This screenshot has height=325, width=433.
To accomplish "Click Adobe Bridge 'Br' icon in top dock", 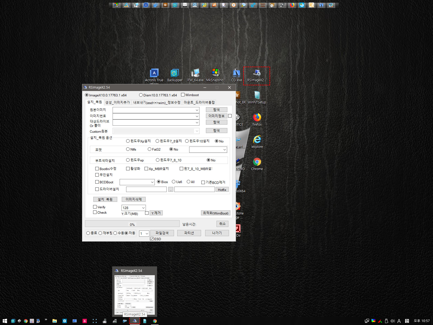I will (x=165, y=5).
